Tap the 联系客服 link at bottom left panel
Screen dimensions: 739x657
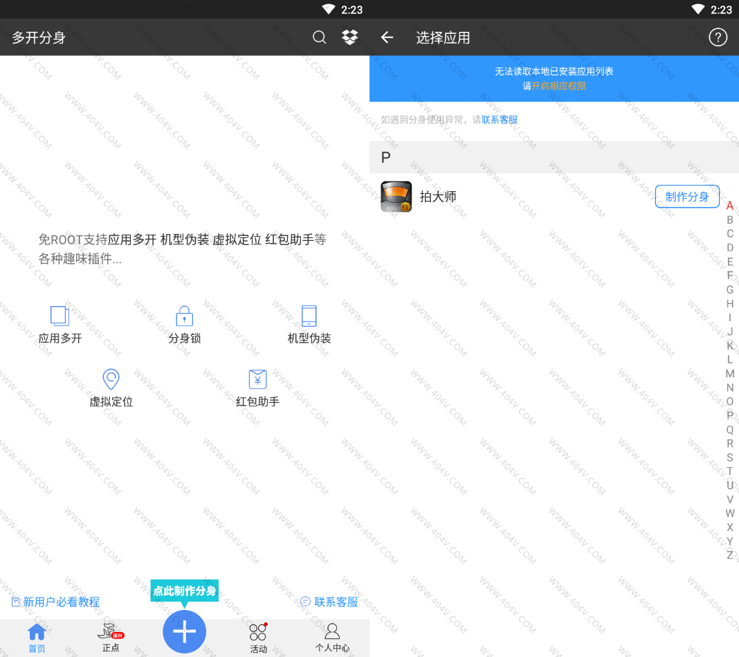click(329, 602)
